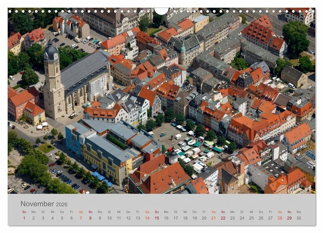Choose Sunday the 29th
This screenshot has width=323, height=233.
click(x=289, y=218)
